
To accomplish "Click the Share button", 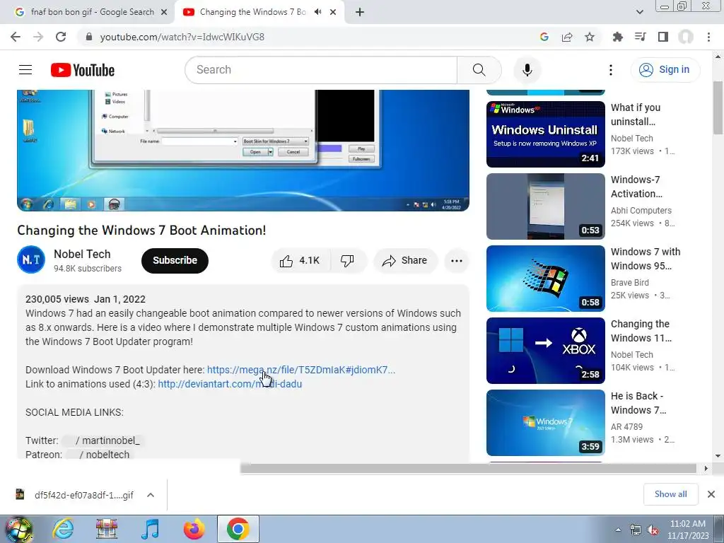I will click(405, 261).
